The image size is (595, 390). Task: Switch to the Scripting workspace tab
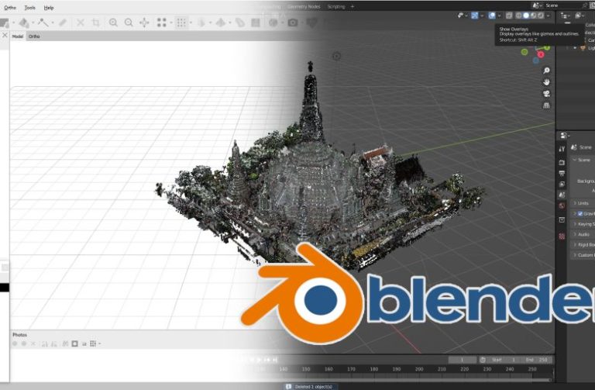[336, 6]
